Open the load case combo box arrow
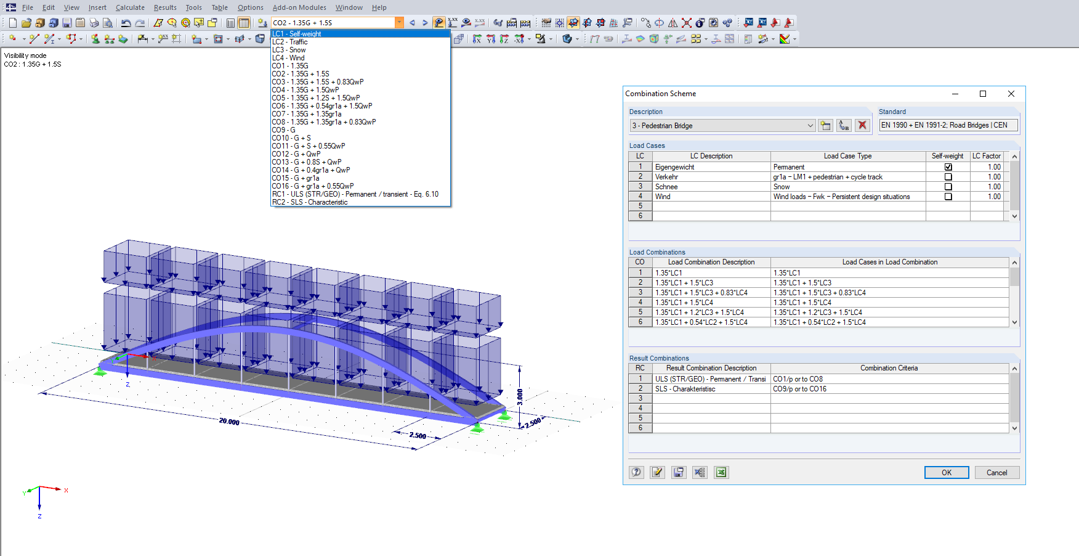The height and width of the screenshot is (556, 1079). [399, 23]
